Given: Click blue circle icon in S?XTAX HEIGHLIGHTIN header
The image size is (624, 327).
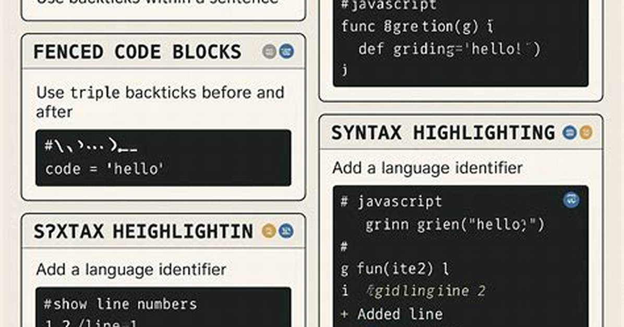Looking at the screenshot, I should (286, 231).
